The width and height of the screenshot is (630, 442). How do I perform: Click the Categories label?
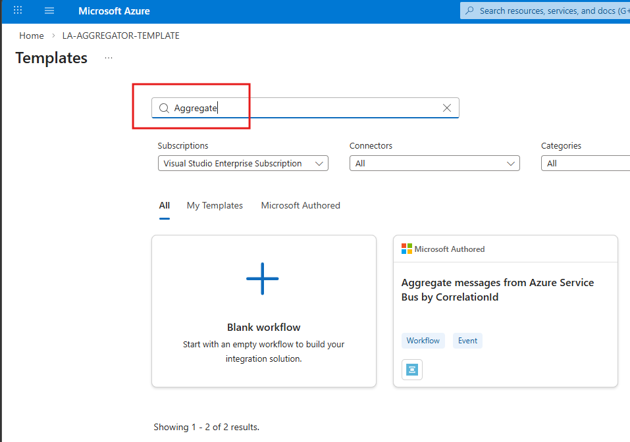(x=561, y=146)
